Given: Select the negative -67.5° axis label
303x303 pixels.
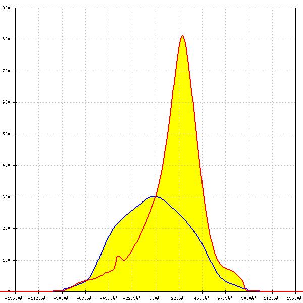Looking at the screenshot, I should pyautogui.click(x=85, y=298).
